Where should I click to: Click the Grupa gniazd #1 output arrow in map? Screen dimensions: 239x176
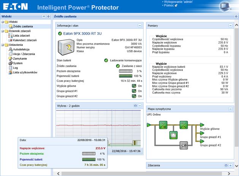202,133
